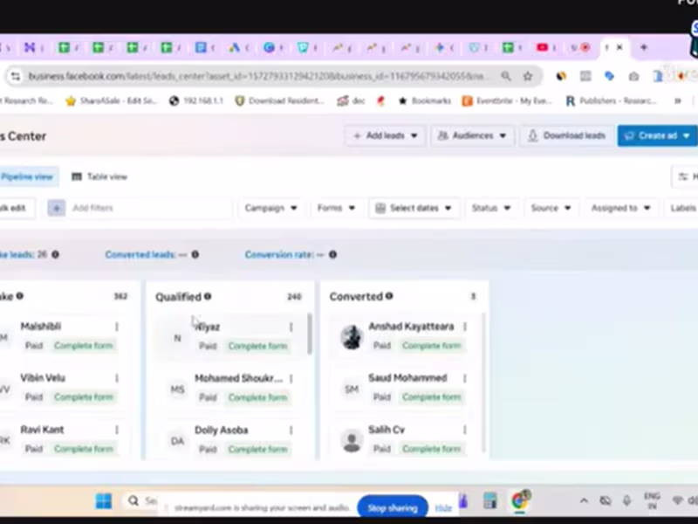Screen dimensions: 698x524
Task: Open the Assigned to dropdown
Action: click(x=619, y=208)
